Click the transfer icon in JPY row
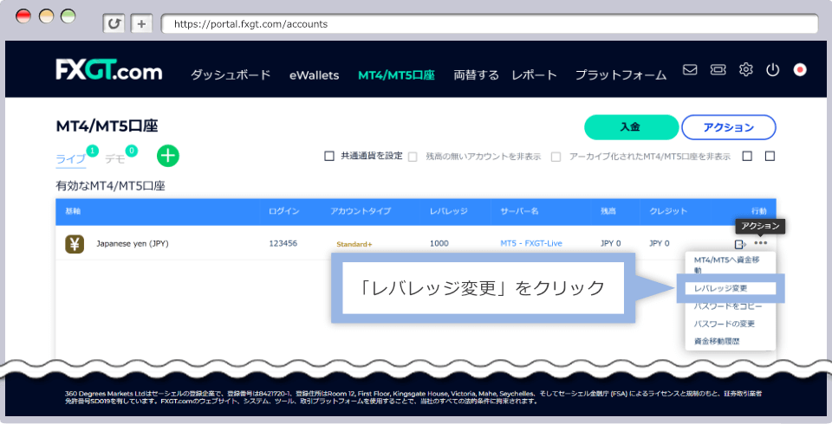 (x=741, y=244)
